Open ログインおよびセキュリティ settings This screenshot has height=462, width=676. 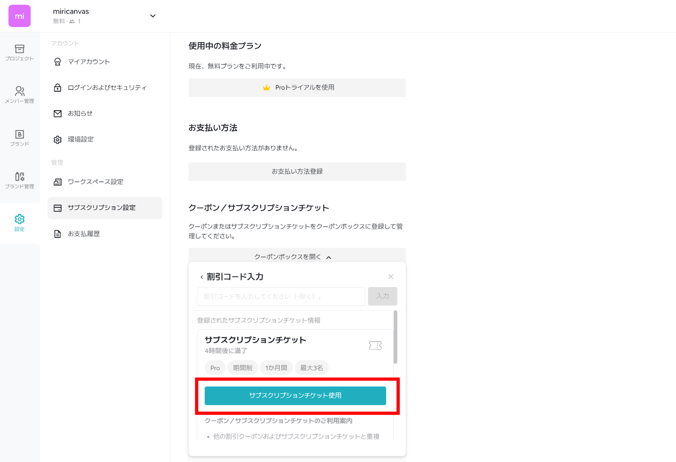click(x=105, y=88)
